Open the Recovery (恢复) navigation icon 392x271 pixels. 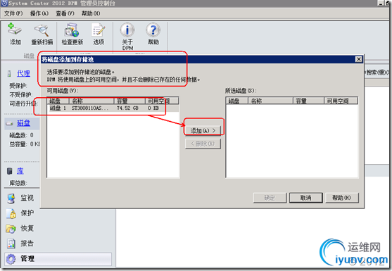[x=11, y=229]
